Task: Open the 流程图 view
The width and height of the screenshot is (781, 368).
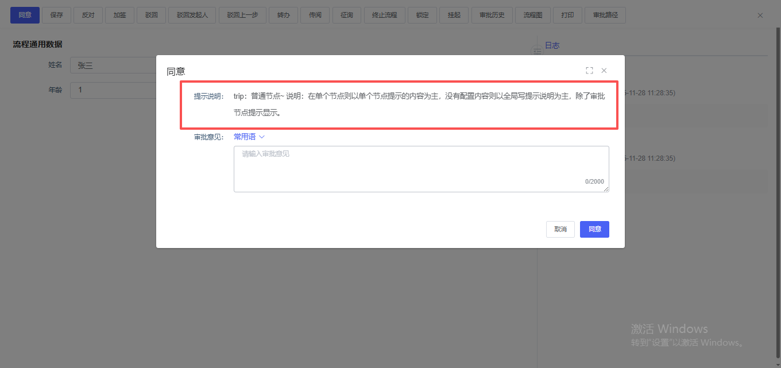Action: coord(533,16)
